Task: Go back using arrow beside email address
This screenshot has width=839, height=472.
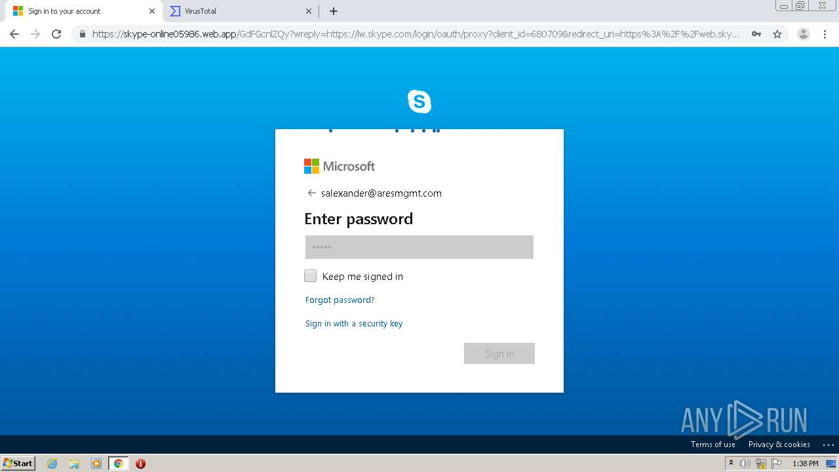Action: coord(311,193)
